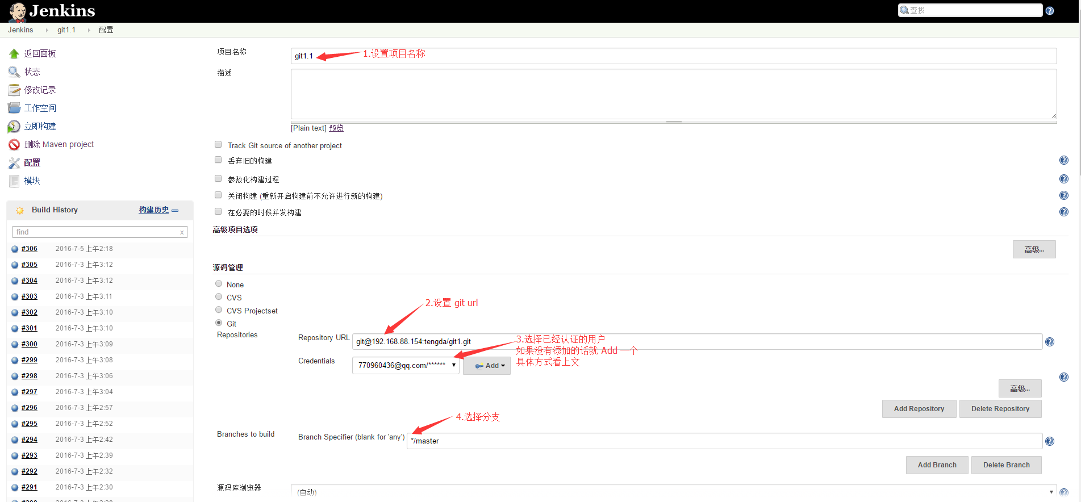Check the 在必要的时候并发构建 checkbox

(x=218, y=211)
